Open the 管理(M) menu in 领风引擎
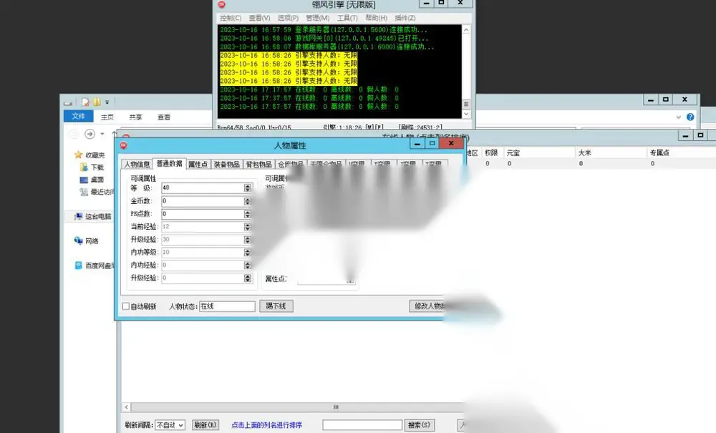The width and height of the screenshot is (716, 433). tap(318, 18)
